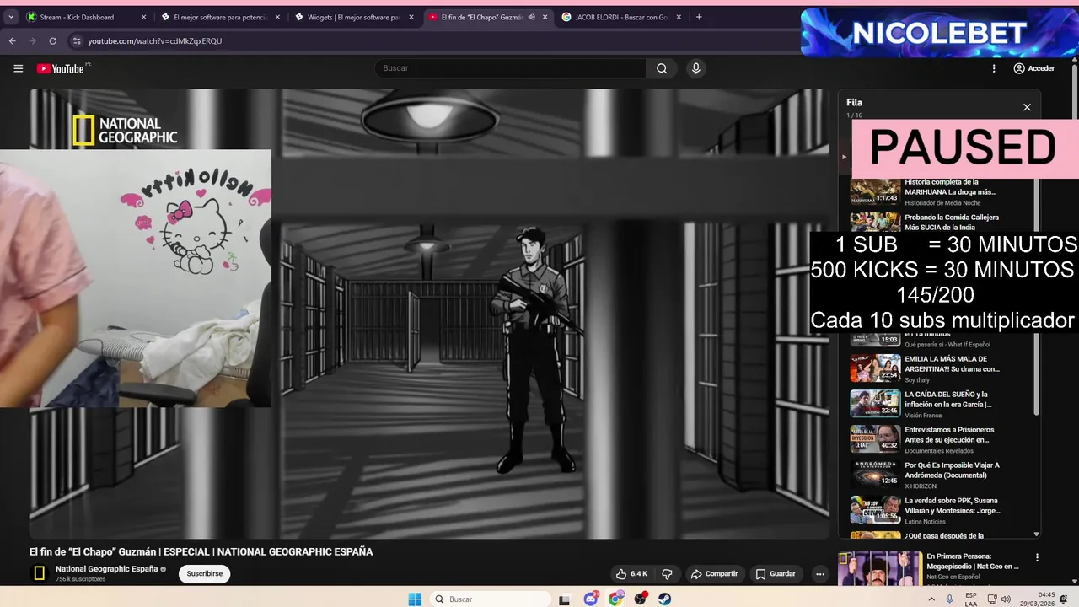The width and height of the screenshot is (1079, 607).
Task: Click the video title El fin de El Chapo
Action: (x=201, y=551)
